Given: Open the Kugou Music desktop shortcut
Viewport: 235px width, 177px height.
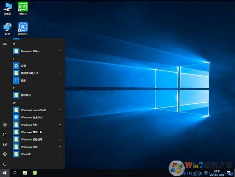Looking at the screenshot, I should 23,27.
